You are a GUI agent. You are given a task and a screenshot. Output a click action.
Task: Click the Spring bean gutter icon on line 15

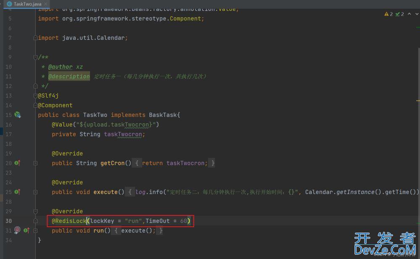pyautogui.click(x=18, y=115)
